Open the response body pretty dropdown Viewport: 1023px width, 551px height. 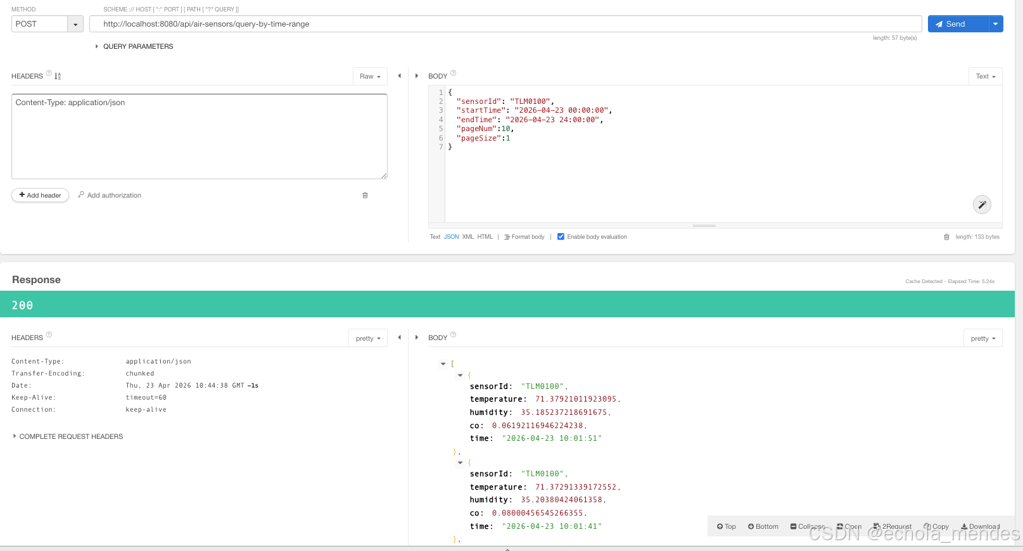tap(983, 338)
